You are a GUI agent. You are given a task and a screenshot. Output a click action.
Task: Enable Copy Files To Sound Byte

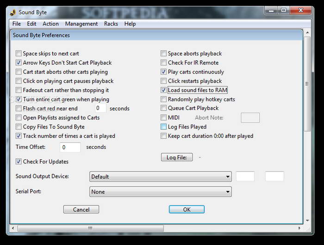click(x=19, y=127)
